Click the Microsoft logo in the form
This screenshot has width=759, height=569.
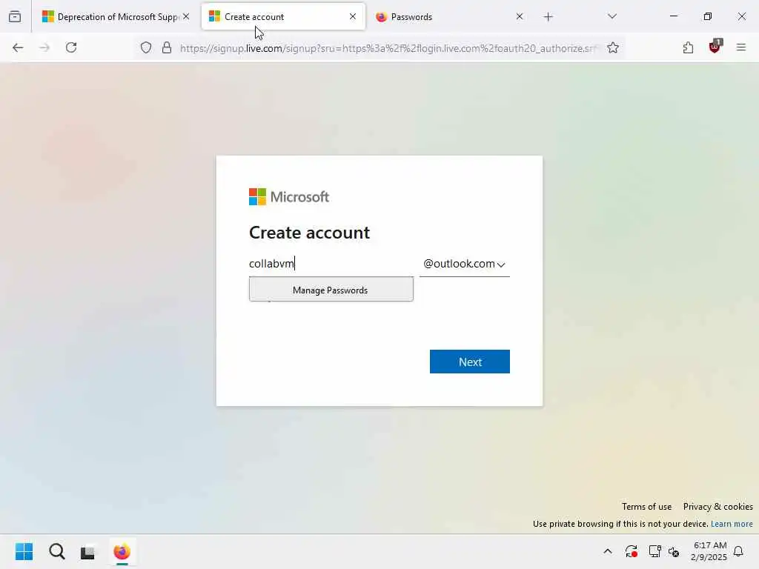click(289, 197)
